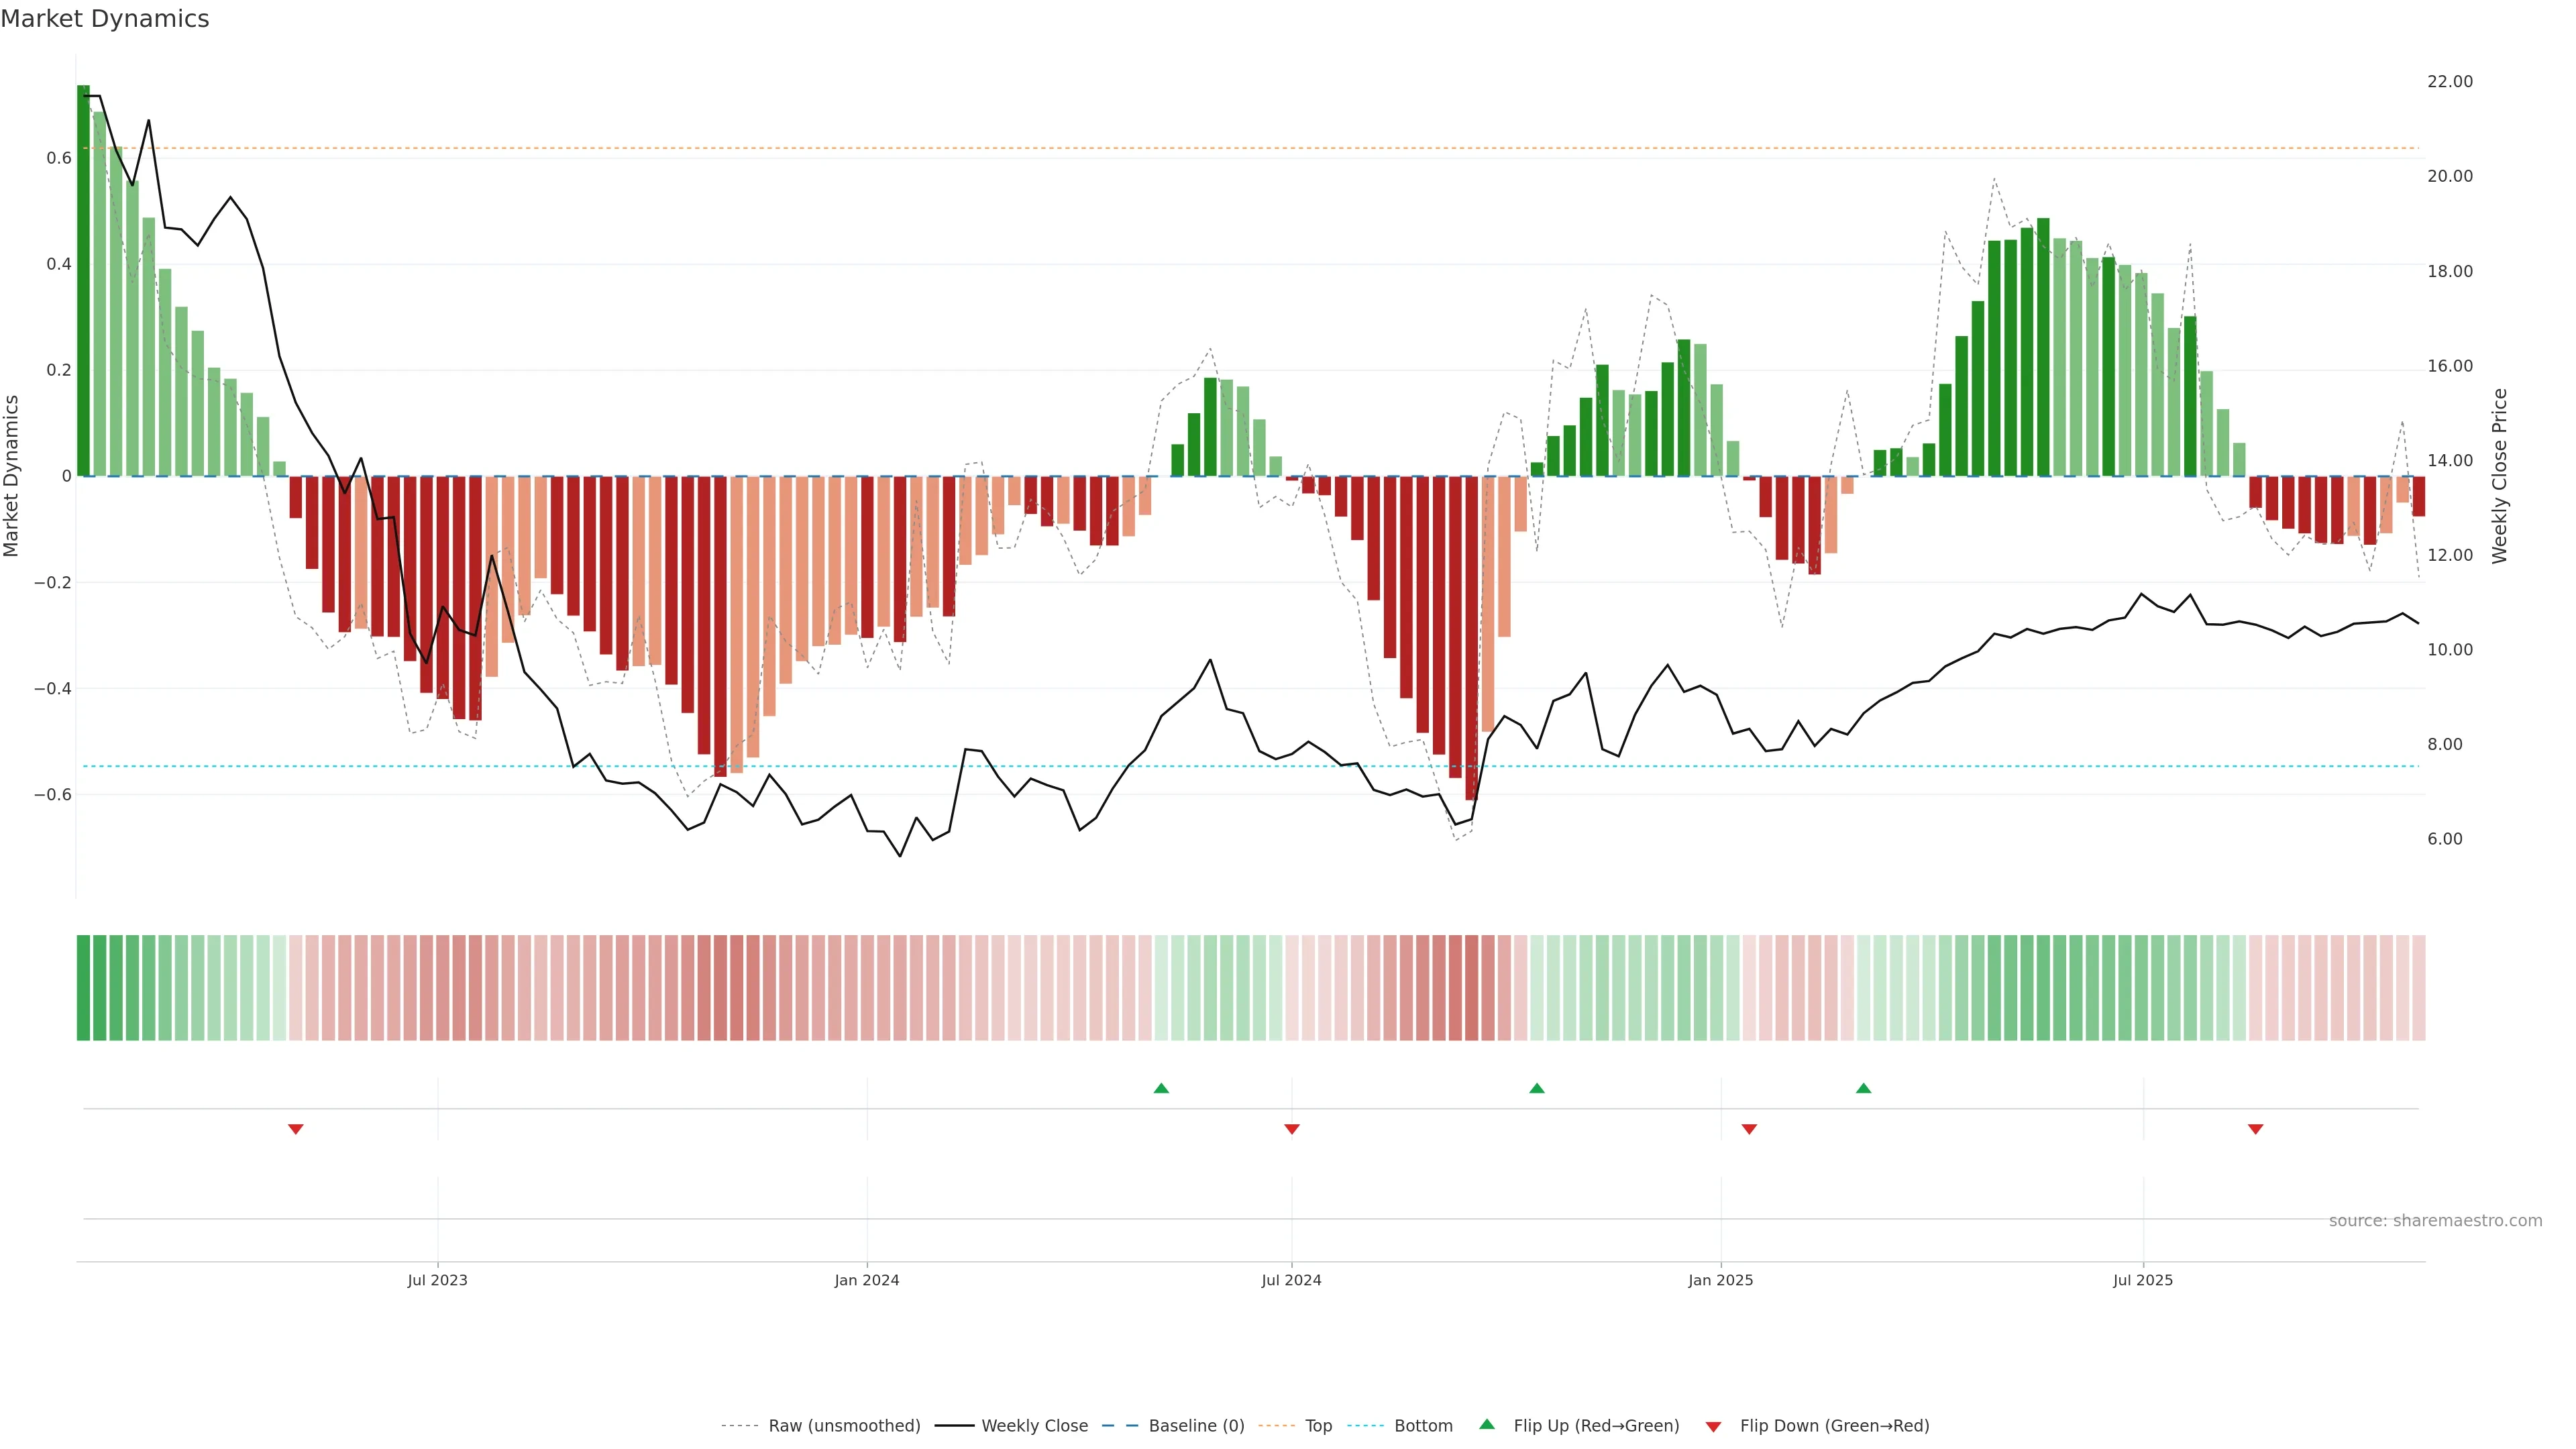Click the Jan 2024 x-axis label

click(866, 1280)
